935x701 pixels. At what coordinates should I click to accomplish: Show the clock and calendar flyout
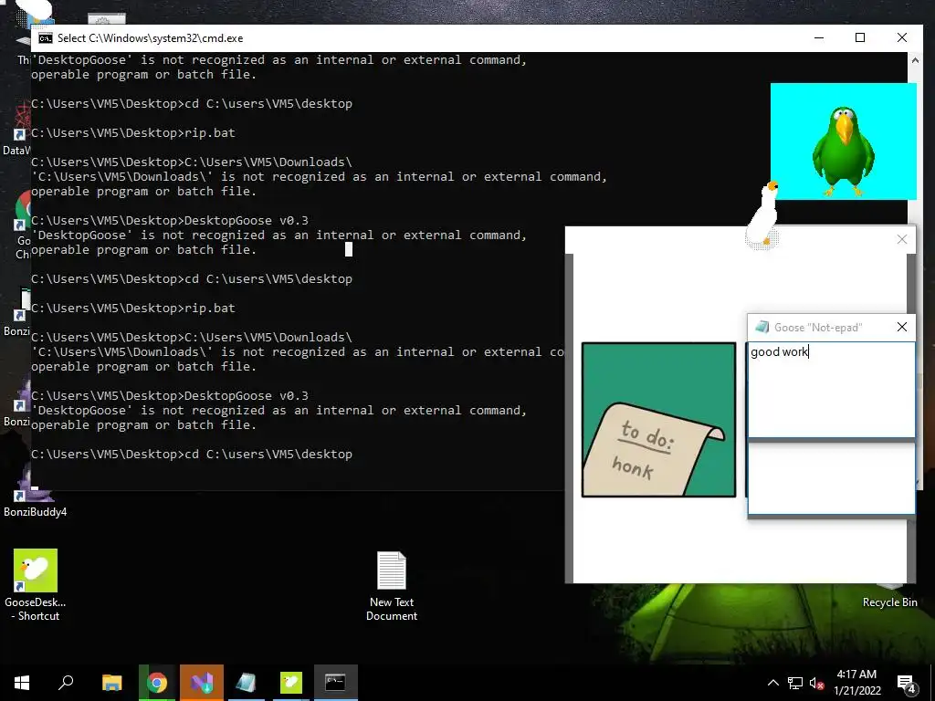(856, 683)
